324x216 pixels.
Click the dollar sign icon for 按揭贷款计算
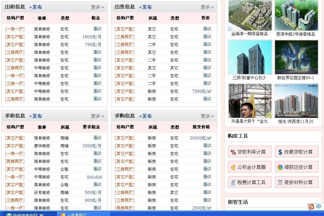click(x=280, y=152)
